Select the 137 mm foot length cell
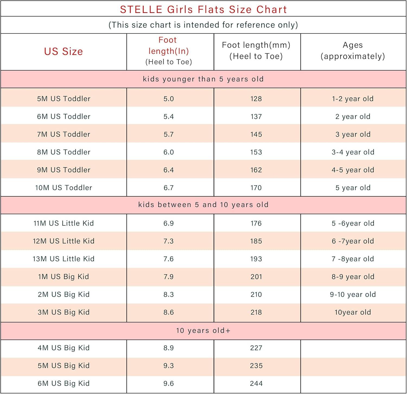 [x=256, y=117]
